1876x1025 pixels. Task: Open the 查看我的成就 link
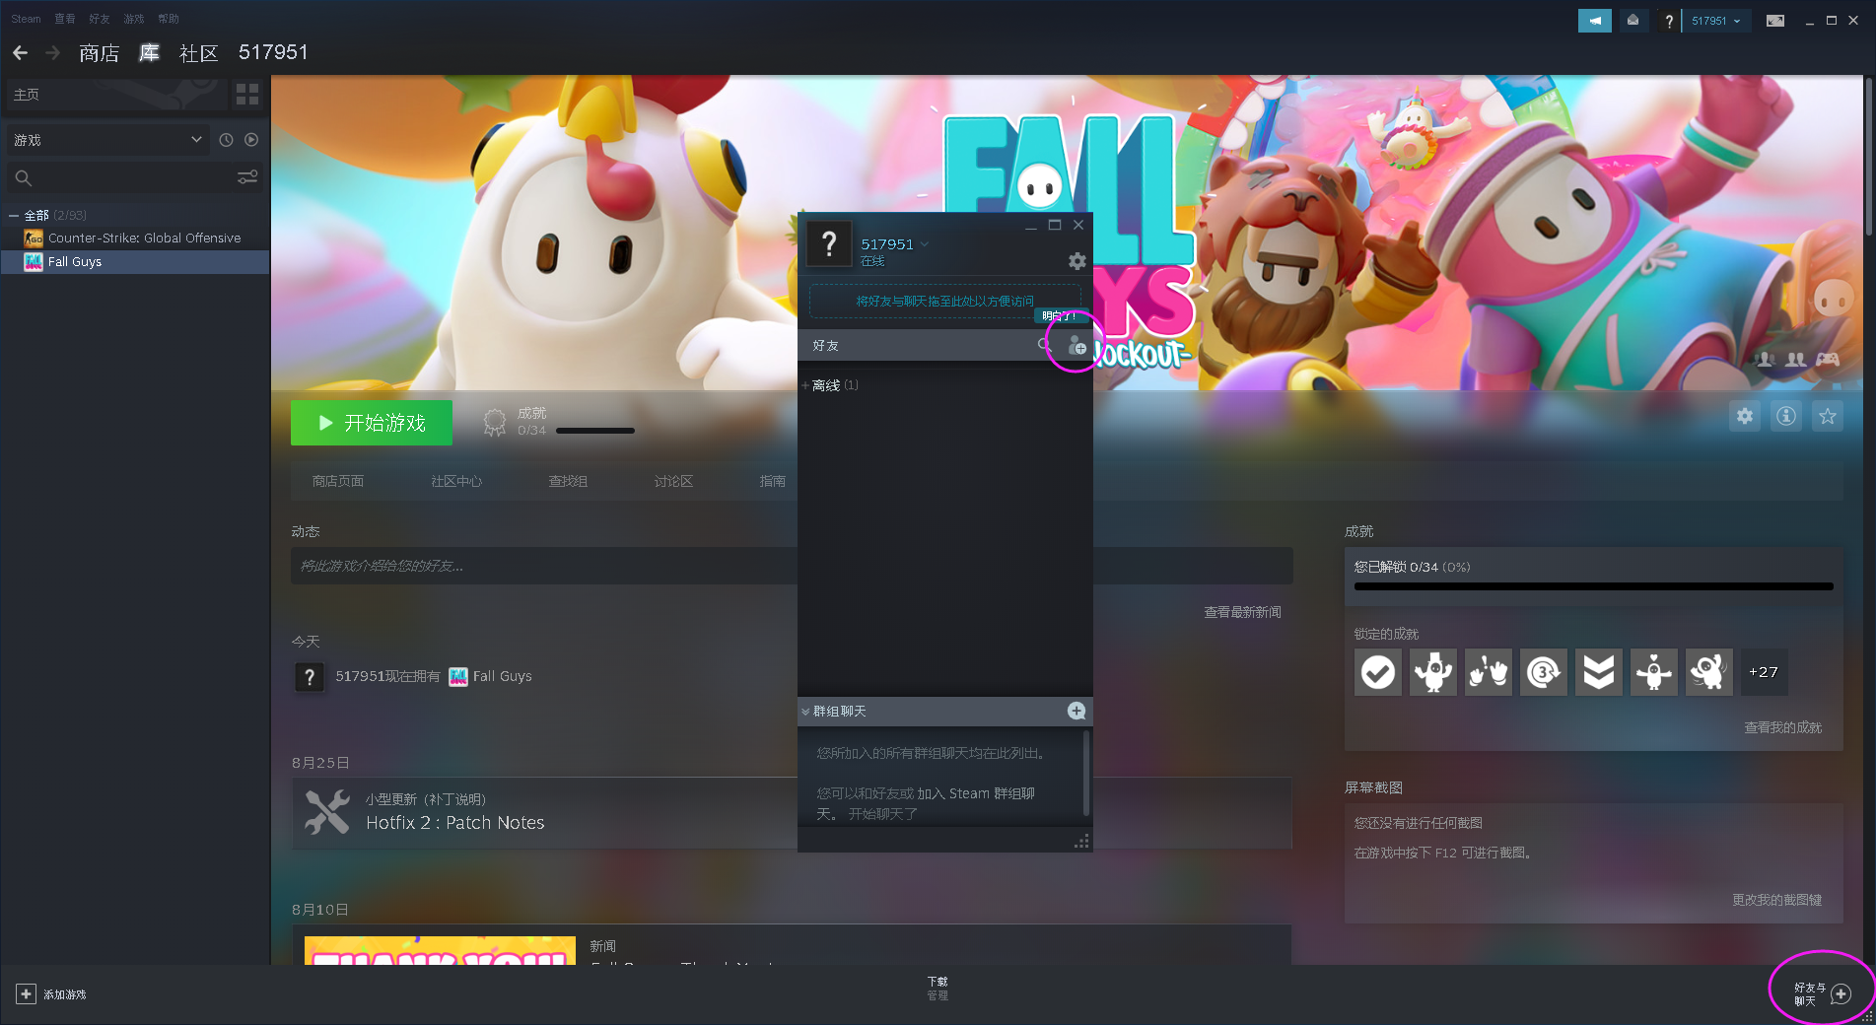1782,727
